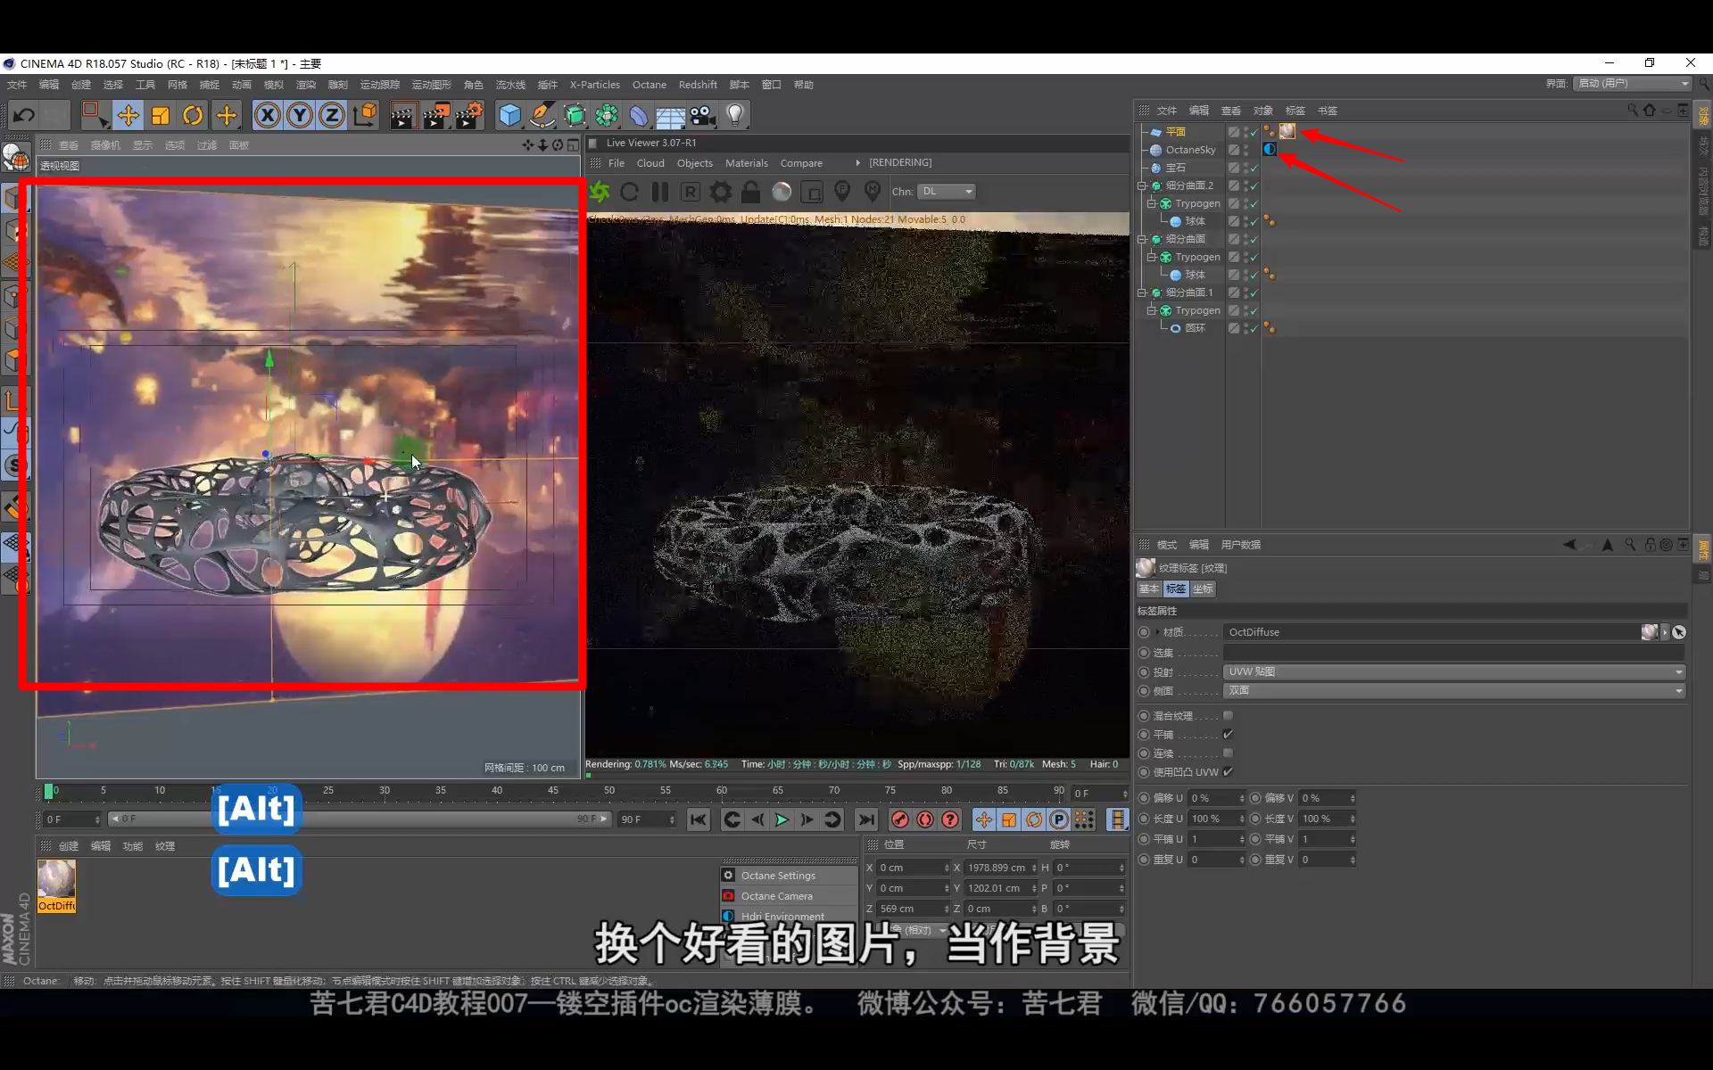
Task: Toggle the Y axis lock
Action: click(x=300, y=115)
